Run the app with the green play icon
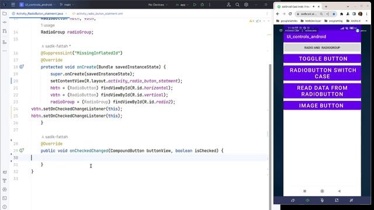The height and width of the screenshot is (210, 374). [195, 5]
